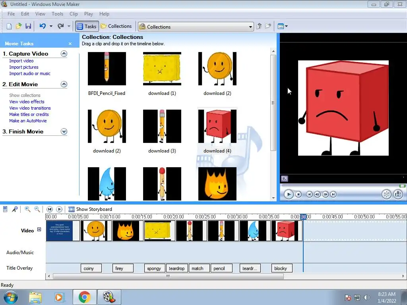
Task: Switch preview monitor to full screen
Action: [285, 179]
